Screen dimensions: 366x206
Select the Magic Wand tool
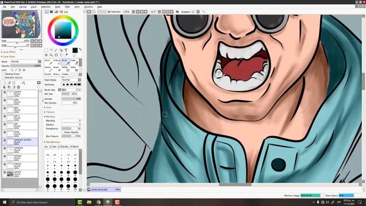(x=56, y=50)
